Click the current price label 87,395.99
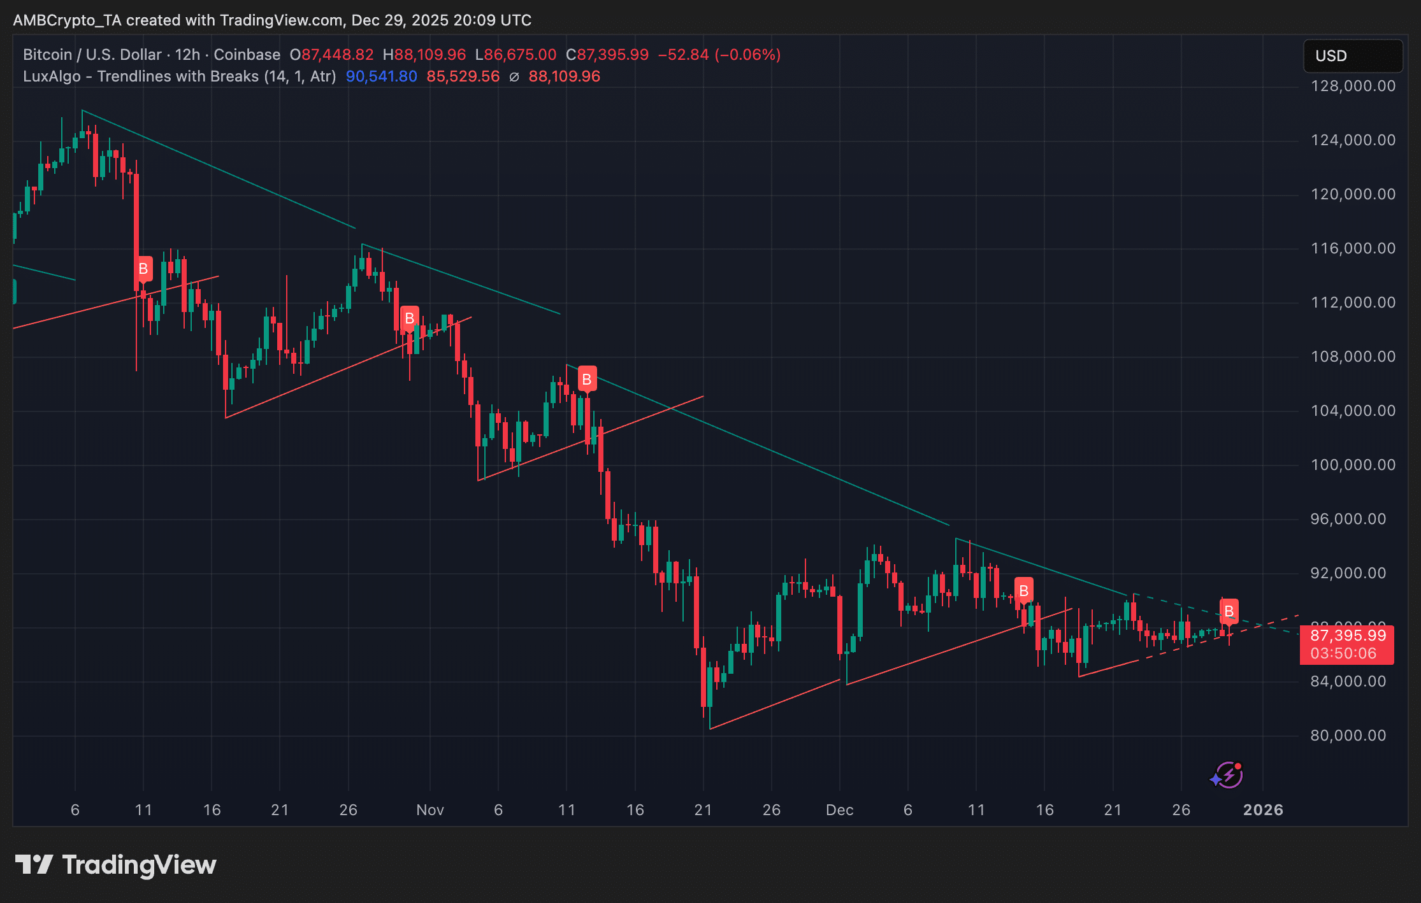1421x903 pixels. pos(1347,636)
